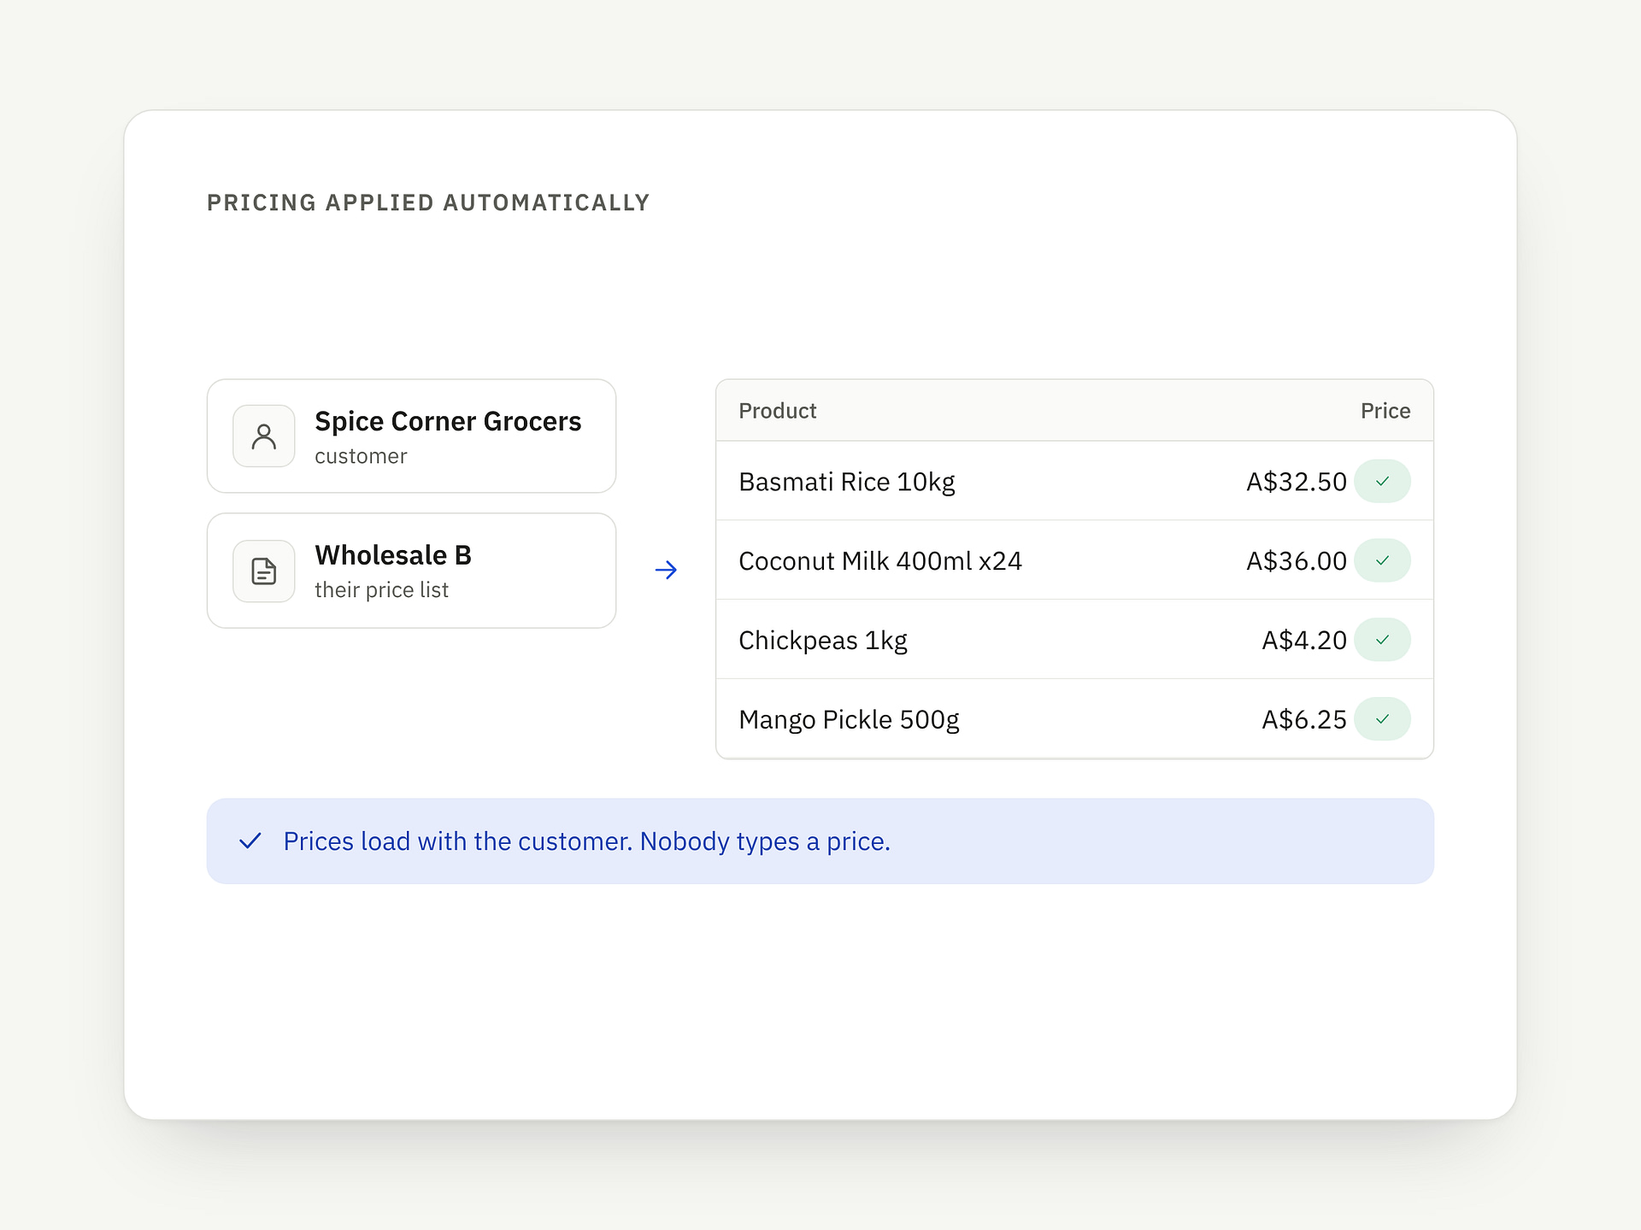1641x1230 pixels.
Task: Open the Wholesale B price list name
Action: [393, 555]
